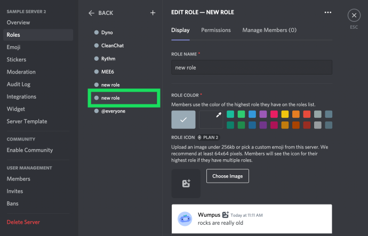
Task: Click the Choose Image button
Action: tap(227, 176)
